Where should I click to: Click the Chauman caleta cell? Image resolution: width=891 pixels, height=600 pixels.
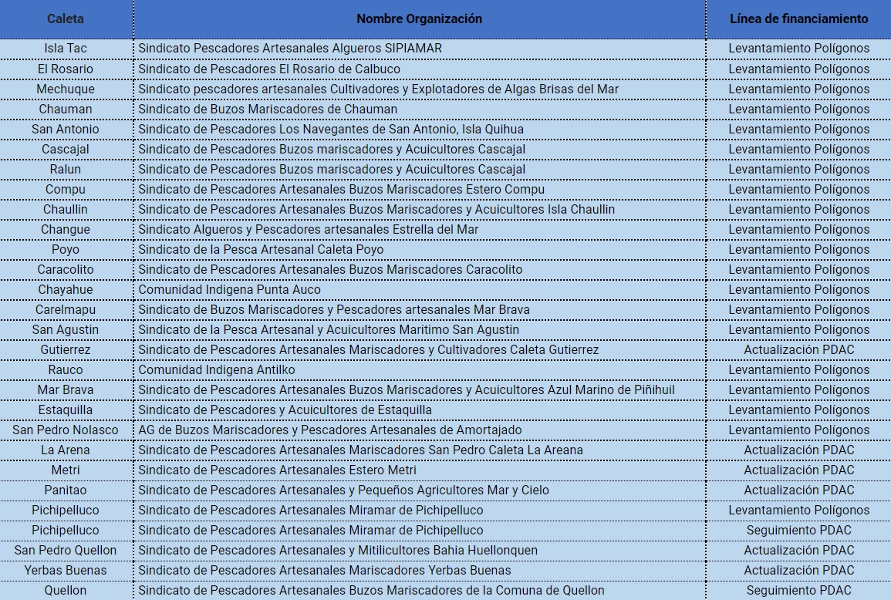click(x=66, y=109)
